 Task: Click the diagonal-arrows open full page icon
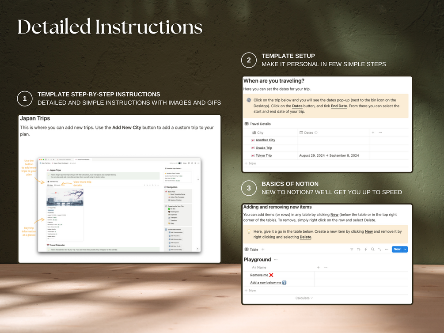click(379, 249)
